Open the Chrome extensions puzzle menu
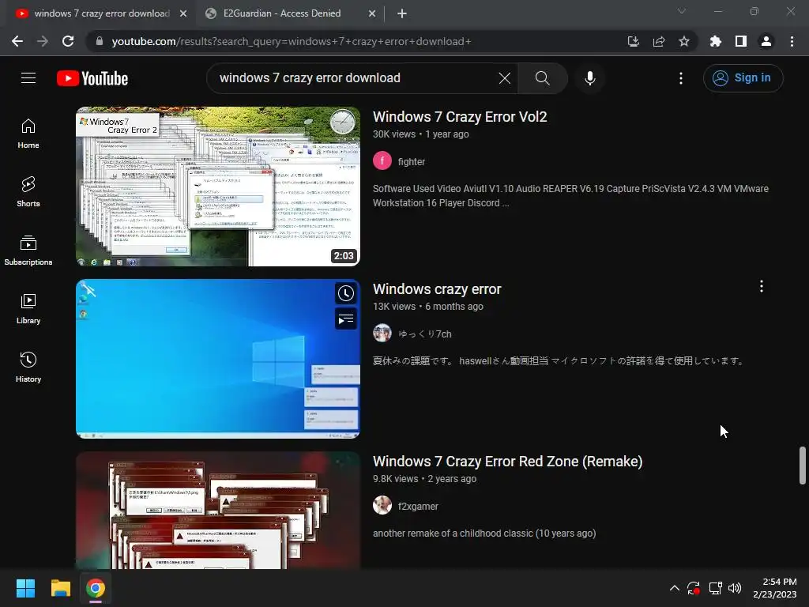This screenshot has height=607, width=809. pos(716,41)
